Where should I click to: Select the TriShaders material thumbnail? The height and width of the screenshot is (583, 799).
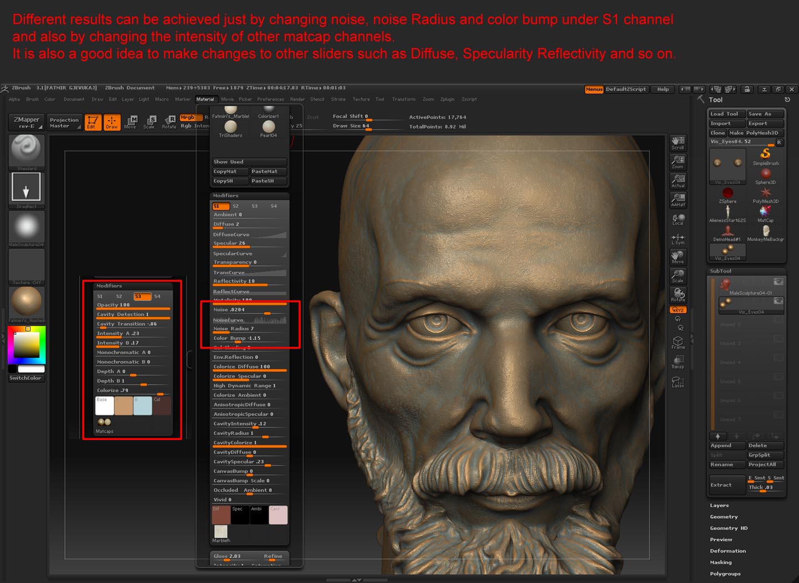click(230, 129)
